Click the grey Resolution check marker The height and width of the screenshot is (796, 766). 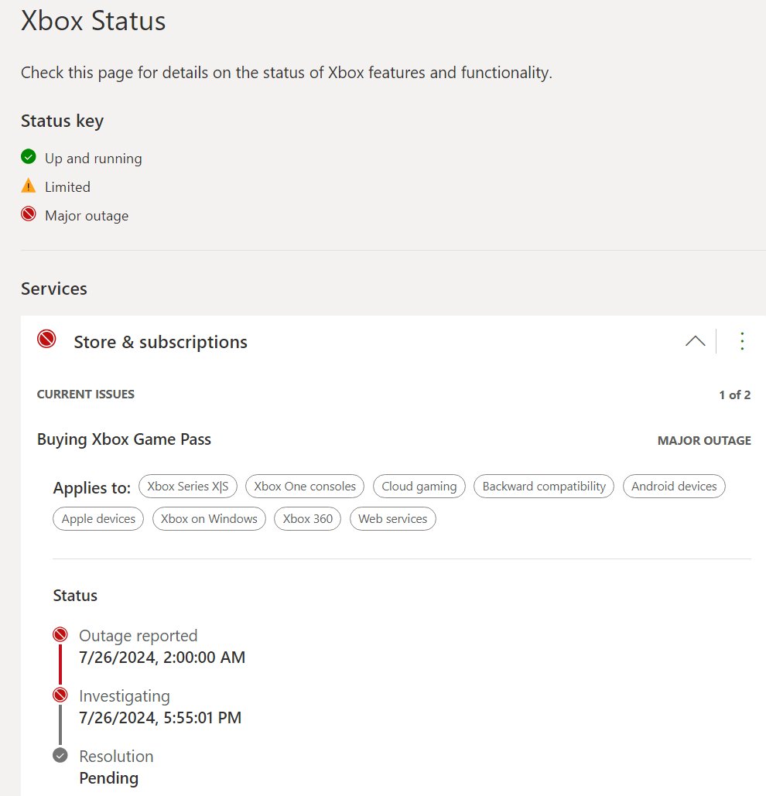pos(60,755)
